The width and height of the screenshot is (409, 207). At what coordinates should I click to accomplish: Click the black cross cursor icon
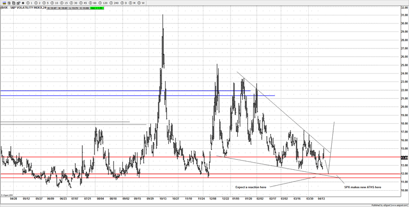[x=23, y=3]
